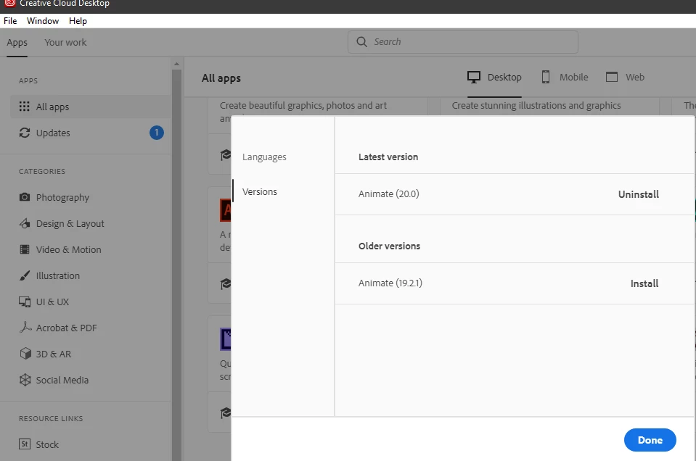Open the Help menu
Screen dimensions: 696x461
coord(78,21)
